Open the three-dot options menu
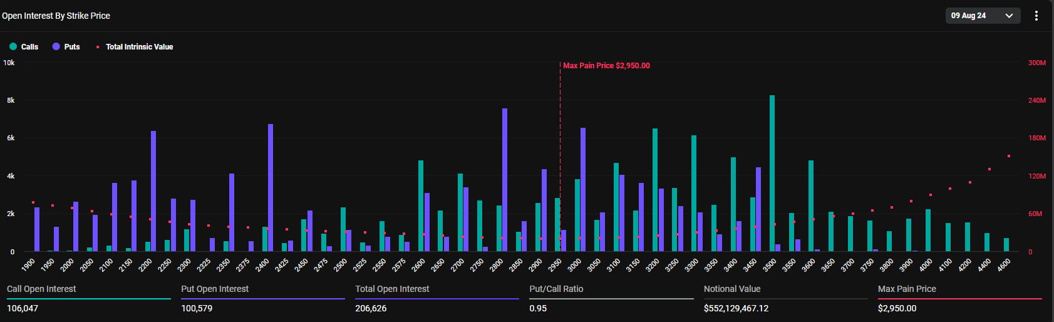Image resolution: width=1054 pixels, height=322 pixels. pyautogui.click(x=1036, y=16)
